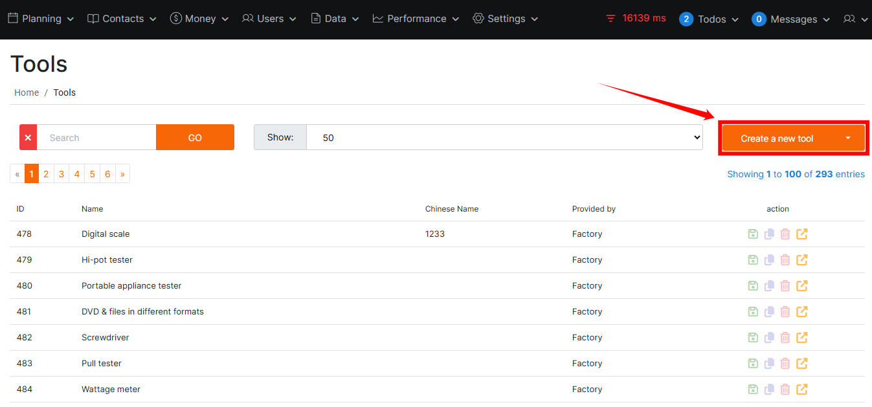Open the Messages dropdown
This screenshot has height=407, width=872.
[x=790, y=19]
